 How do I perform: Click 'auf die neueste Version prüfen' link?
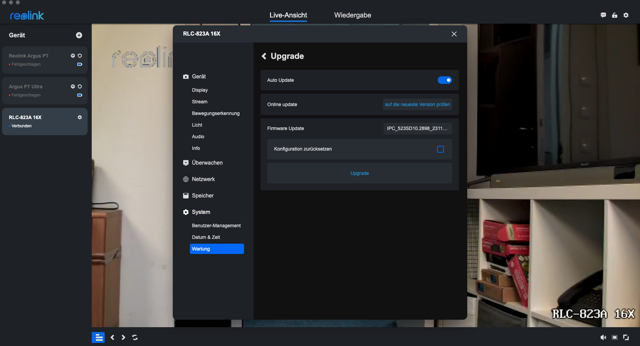[418, 104]
